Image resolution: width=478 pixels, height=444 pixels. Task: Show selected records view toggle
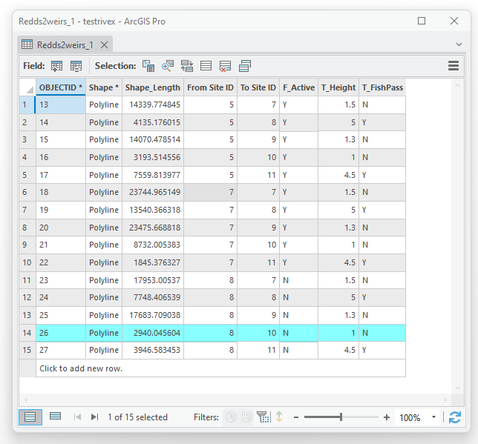[x=55, y=417]
